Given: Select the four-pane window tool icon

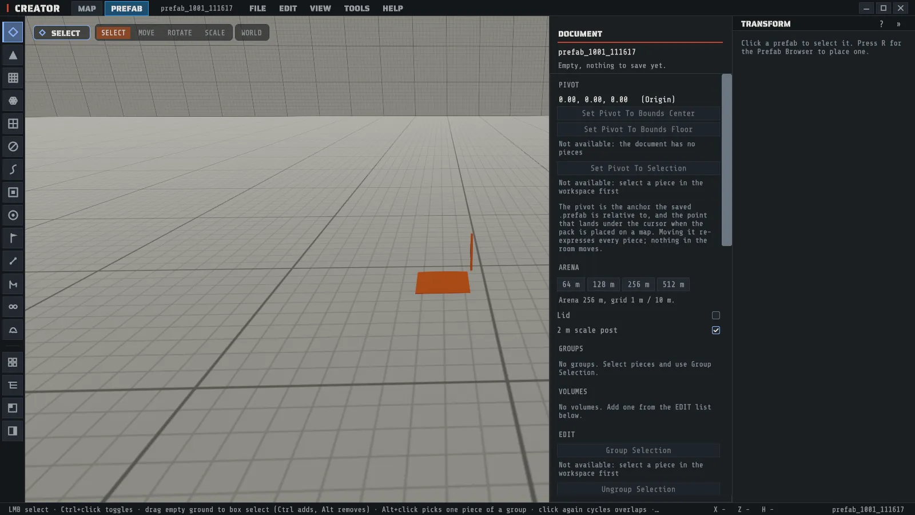Looking at the screenshot, I should (13, 124).
